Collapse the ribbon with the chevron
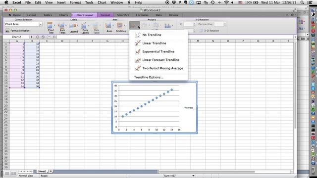This screenshot has height=178, width=317. point(287,15)
